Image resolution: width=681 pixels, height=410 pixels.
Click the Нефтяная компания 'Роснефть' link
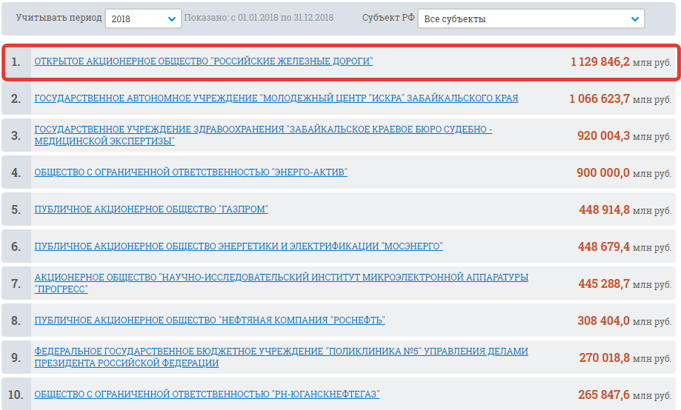pos(210,320)
